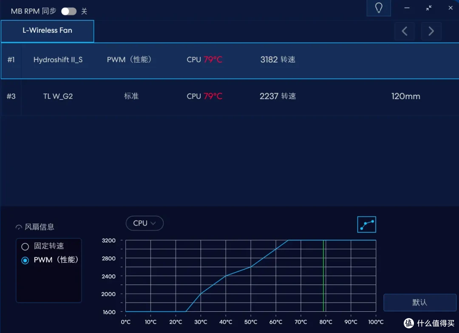Click the 默认 default button
The height and width of the screenshot is (333, 459).
point(420,302)
